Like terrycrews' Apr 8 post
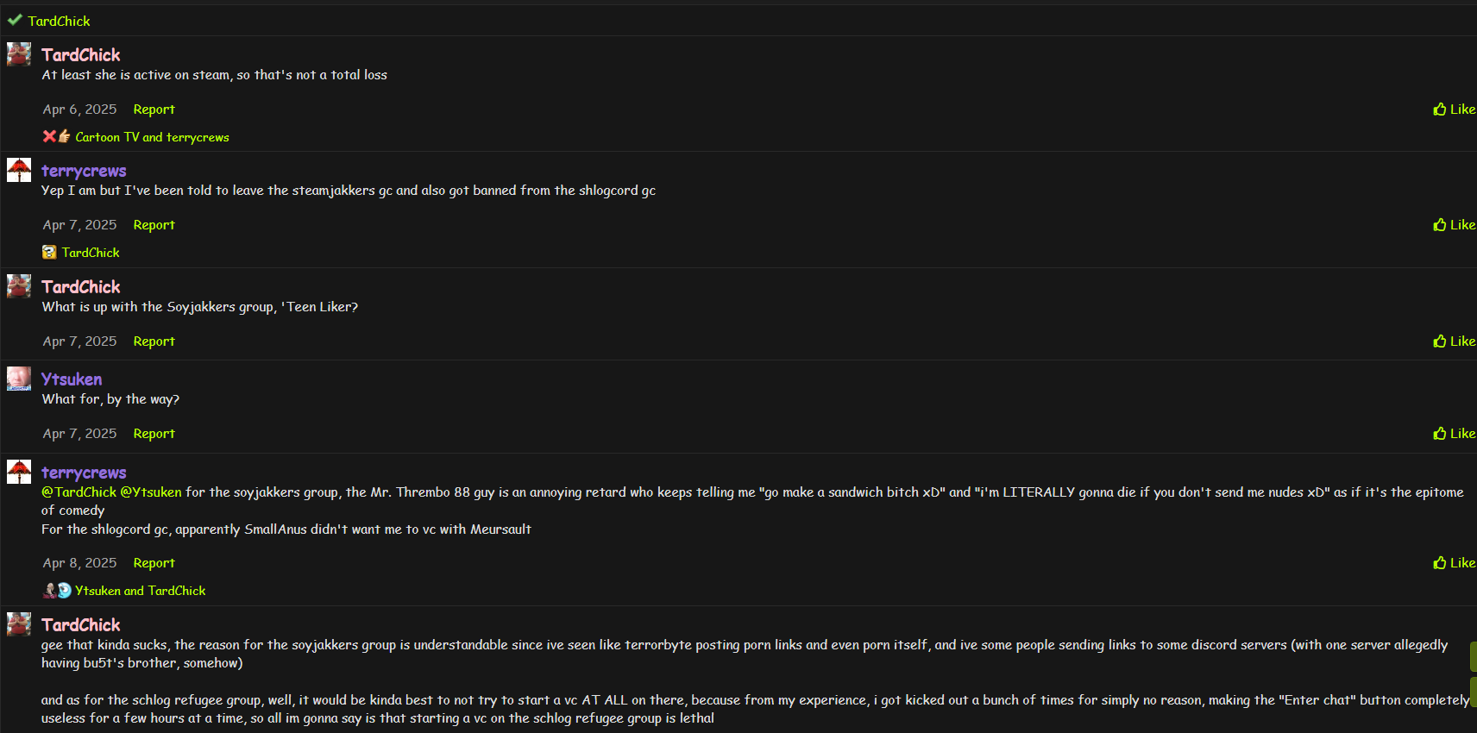This screenshot has height=733, width=1477. [1454, 563]
